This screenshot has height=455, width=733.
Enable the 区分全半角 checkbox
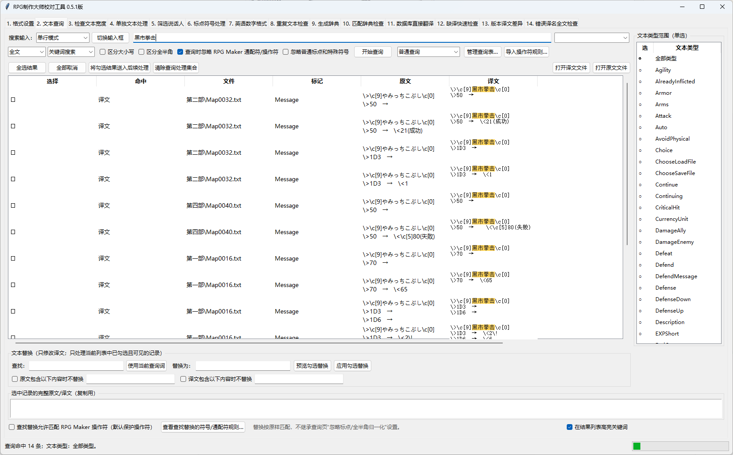coord(142,52)
